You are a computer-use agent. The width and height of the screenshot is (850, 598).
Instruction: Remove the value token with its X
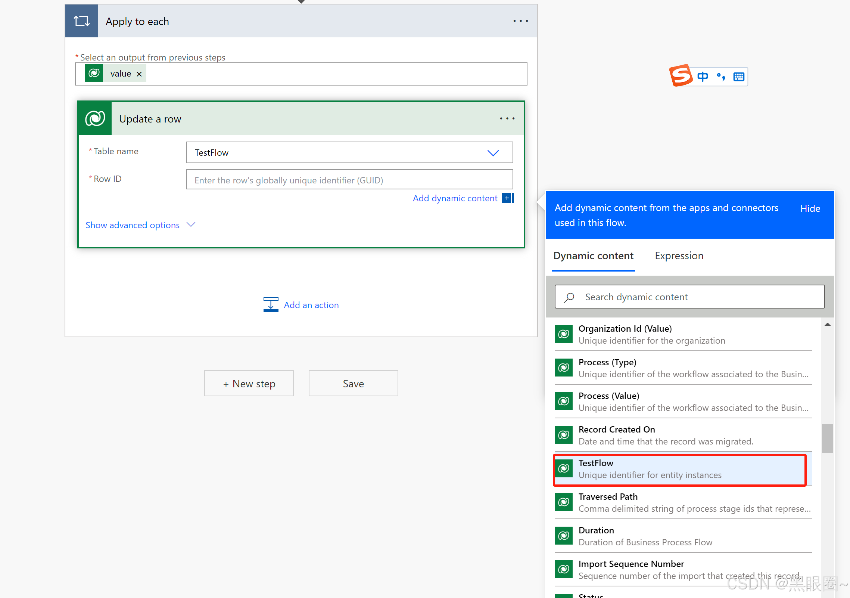139,73
